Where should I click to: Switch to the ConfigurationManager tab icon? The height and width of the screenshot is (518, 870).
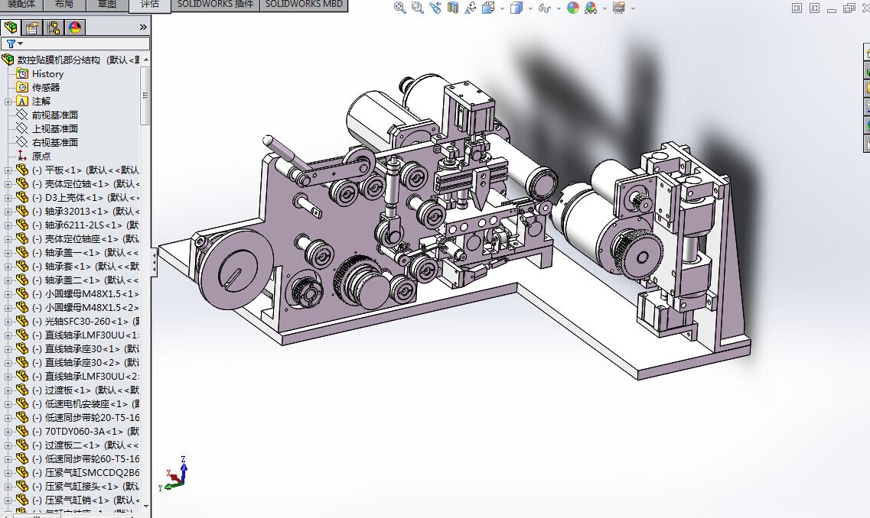(x=54, y=28)
